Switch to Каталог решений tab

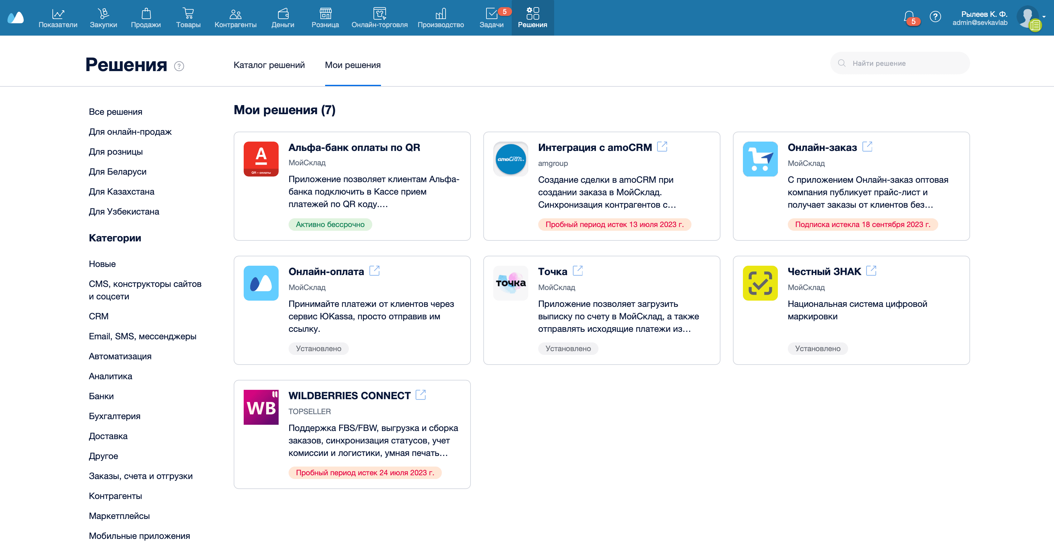pyautogui.click(x=269, y=65)
